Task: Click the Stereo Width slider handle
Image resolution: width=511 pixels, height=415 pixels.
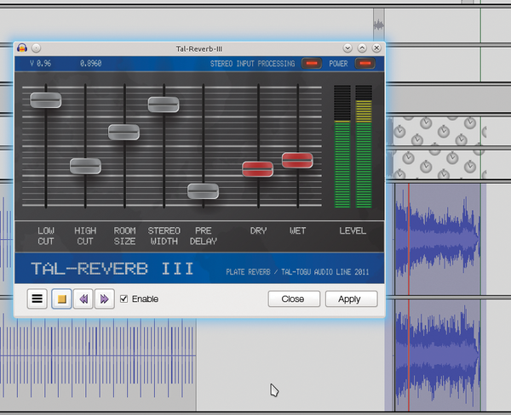Action: tap(164, 105)
